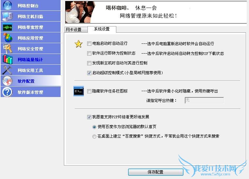Click the bar chart icon for 网络流量统计
The image size is (249, 179).
tap(8, 59)
